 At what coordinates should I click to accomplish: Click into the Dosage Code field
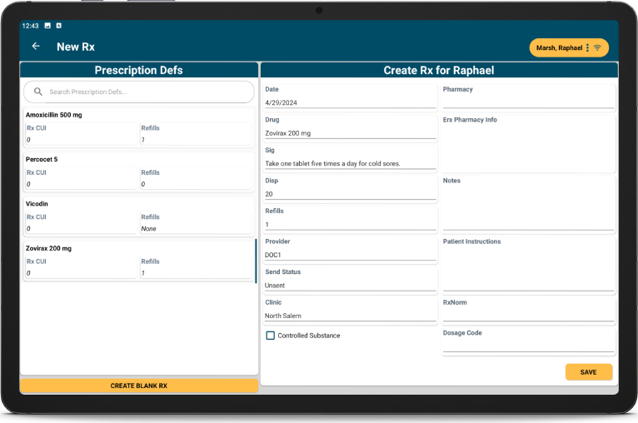(x=528, y=341)
